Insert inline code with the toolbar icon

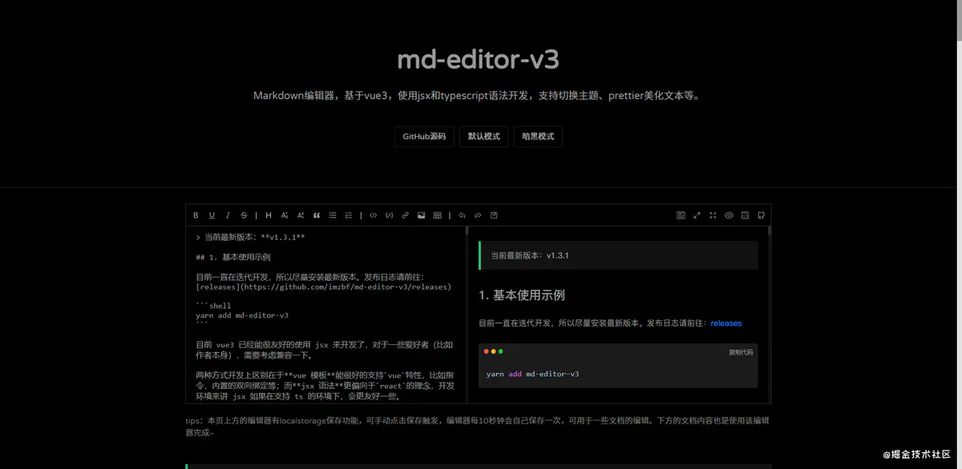tap(374, 215)
